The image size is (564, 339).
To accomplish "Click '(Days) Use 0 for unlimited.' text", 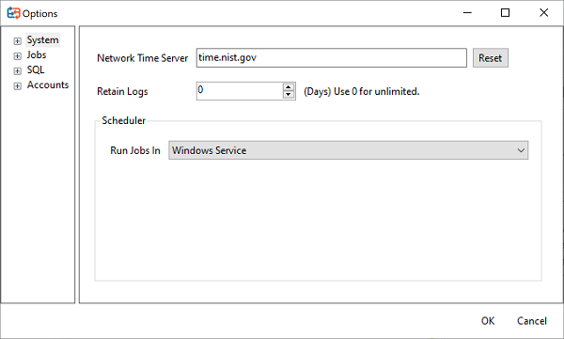I will click(x=362, y=92).
